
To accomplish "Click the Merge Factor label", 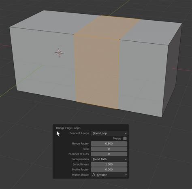I will [x=80, y=144].
